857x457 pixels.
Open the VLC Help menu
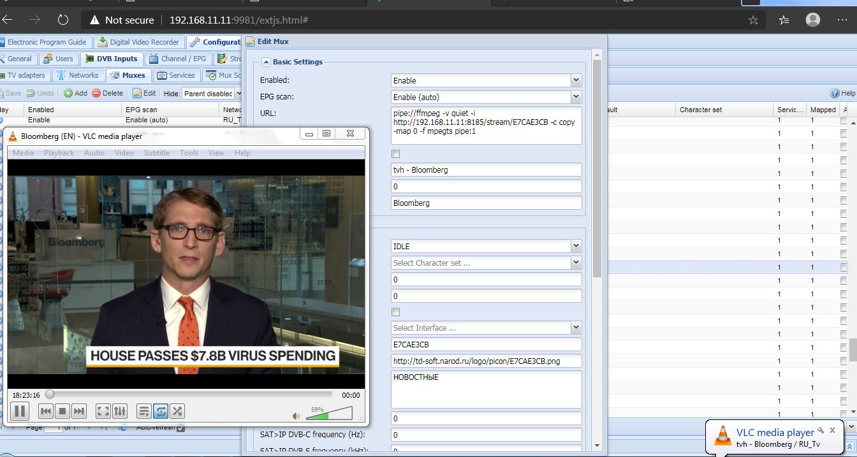242,153
